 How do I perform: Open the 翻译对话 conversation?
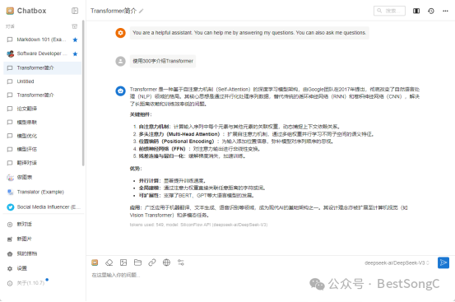click(42, 163)
